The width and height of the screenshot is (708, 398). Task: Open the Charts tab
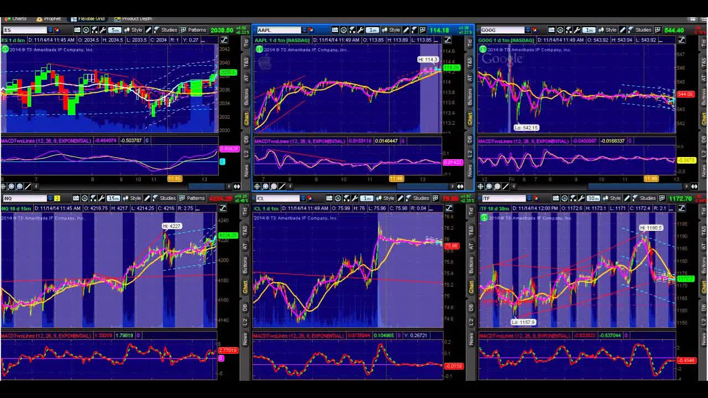click(15, 19)
